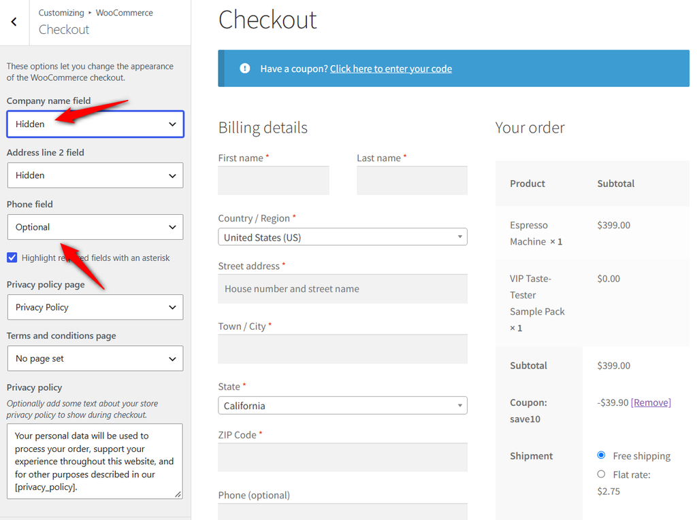697x520 pixels.
Task: Select the Flat rate shipping option
Action: (601, 474)
